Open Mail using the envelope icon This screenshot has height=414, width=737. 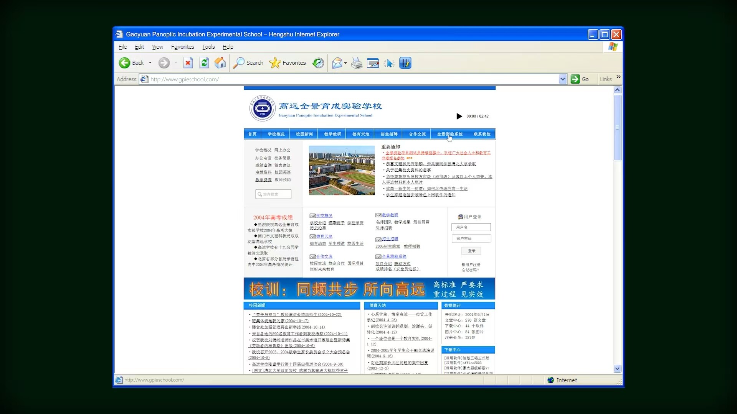[x=337, y=63]
